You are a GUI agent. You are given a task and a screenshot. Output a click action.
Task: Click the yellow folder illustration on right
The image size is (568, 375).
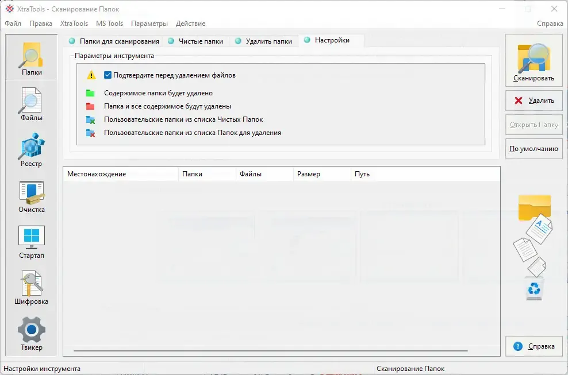point(534,207)
